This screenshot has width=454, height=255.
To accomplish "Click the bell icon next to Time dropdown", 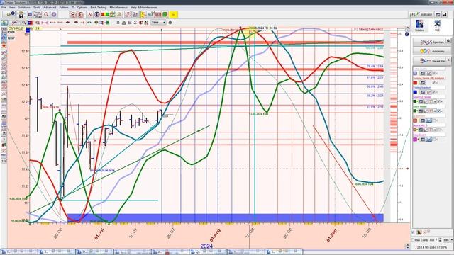I will [170, 22].
